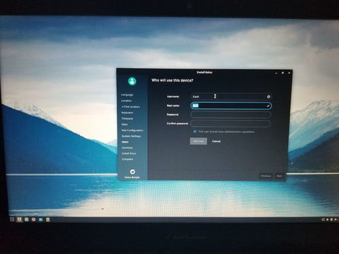Click the green user avatar icon

(132, 81)
